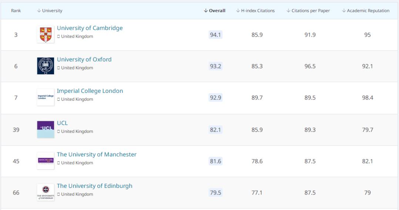This screenshot has height=210, width=399.
Task: Open The University of Manchester link
Action: click(x=97, y=155)
